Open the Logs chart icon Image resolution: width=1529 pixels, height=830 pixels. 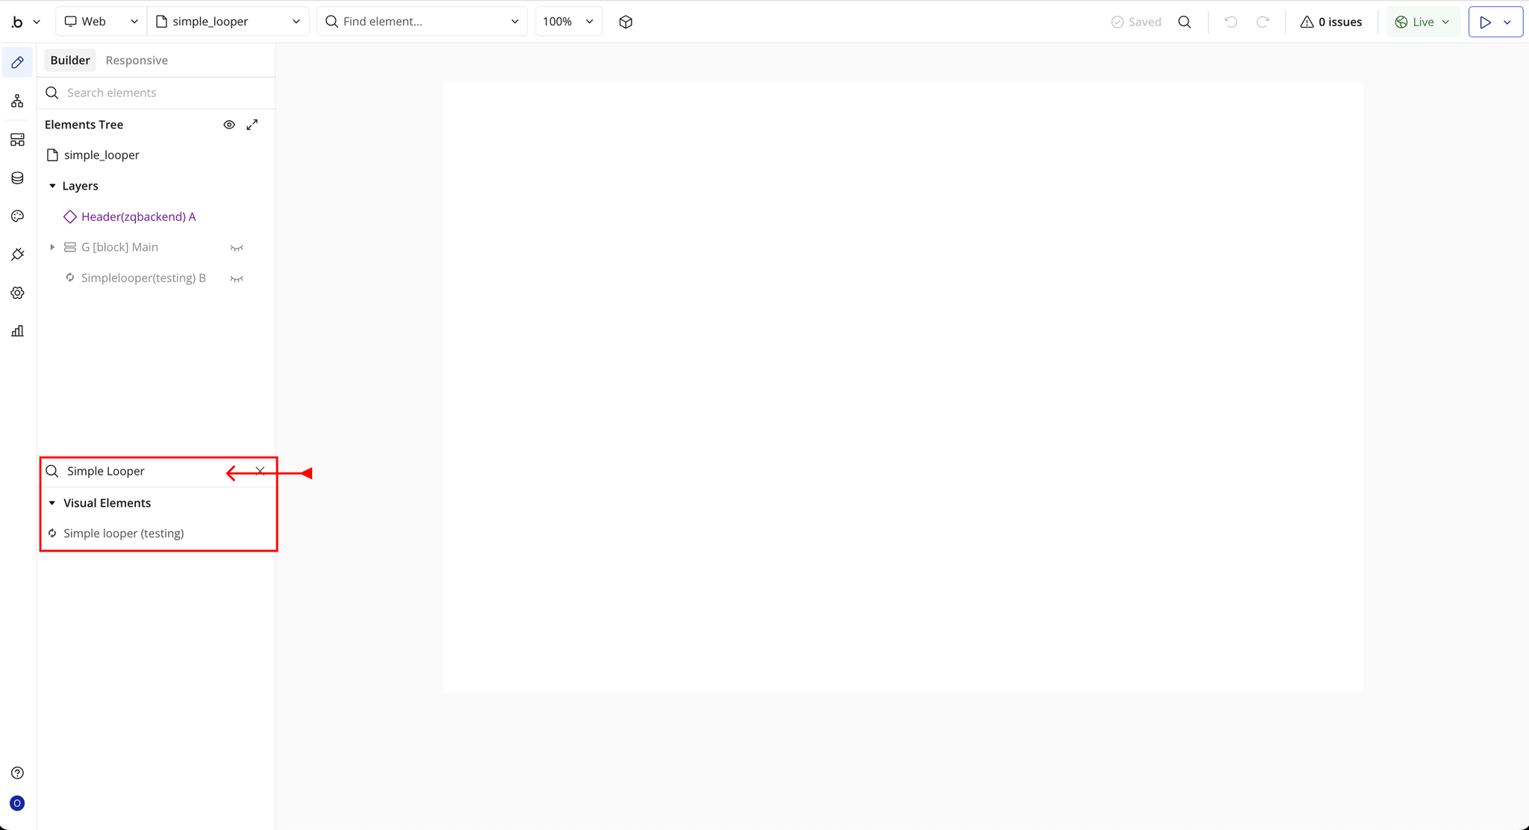click(x=17, y=331)
